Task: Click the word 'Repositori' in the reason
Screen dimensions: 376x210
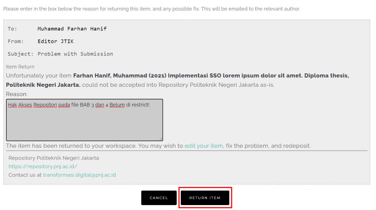Action: [x=45, y=104]
